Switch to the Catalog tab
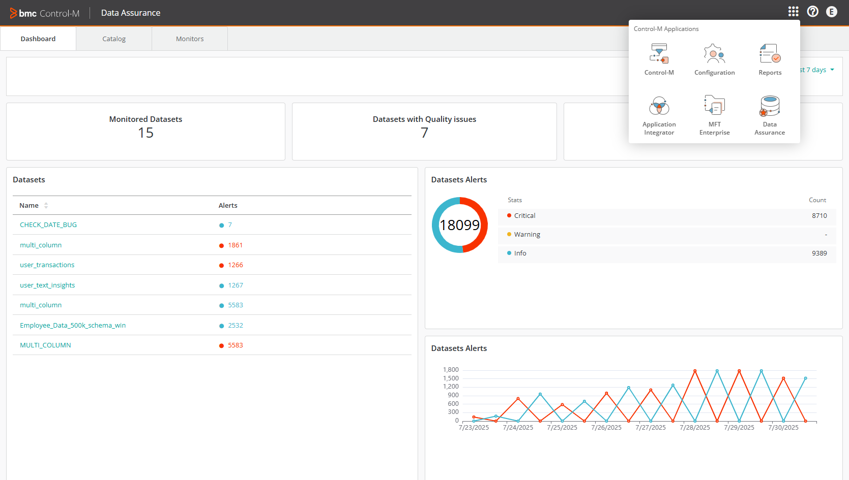 point(114,39)
